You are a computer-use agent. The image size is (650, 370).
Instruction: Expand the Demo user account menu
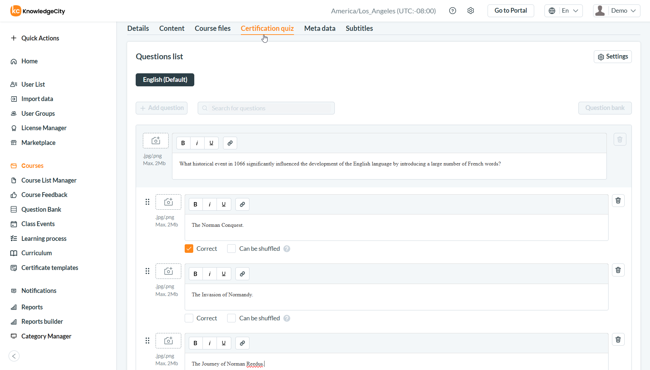(x=616, y=11)
